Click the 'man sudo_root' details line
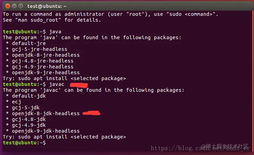The image size is (254, 155). pos(52,20)
